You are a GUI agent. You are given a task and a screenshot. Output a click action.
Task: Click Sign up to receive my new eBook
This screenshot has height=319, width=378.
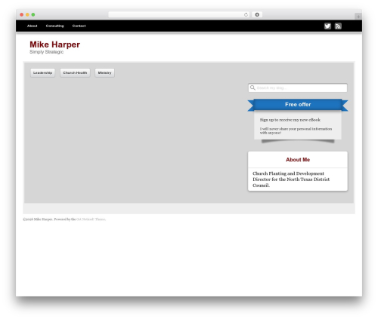click(290, 120)
